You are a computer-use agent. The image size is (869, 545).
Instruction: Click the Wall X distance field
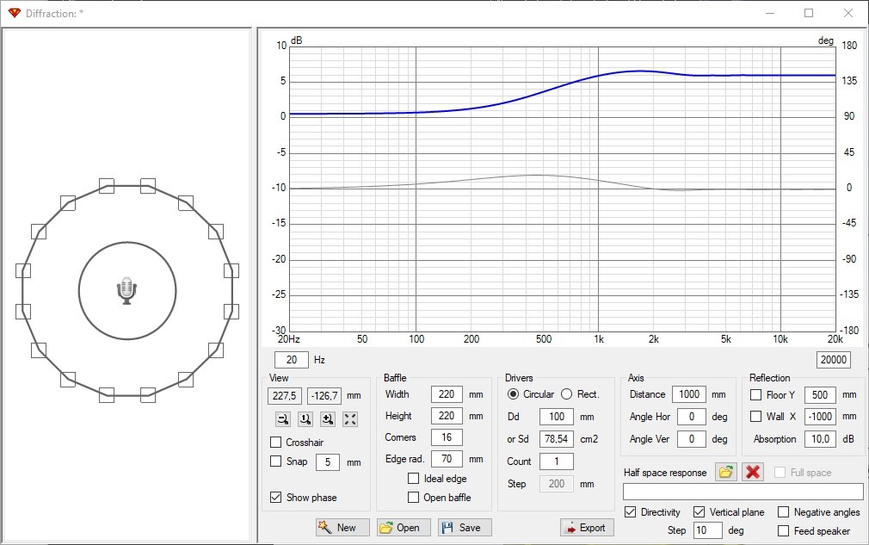click(x=820, y=417)
